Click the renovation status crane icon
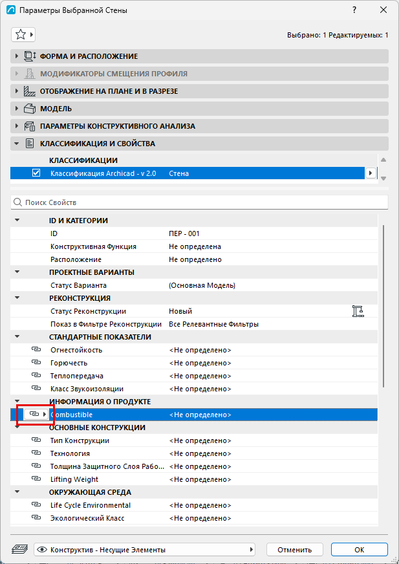 click(358, 310)
